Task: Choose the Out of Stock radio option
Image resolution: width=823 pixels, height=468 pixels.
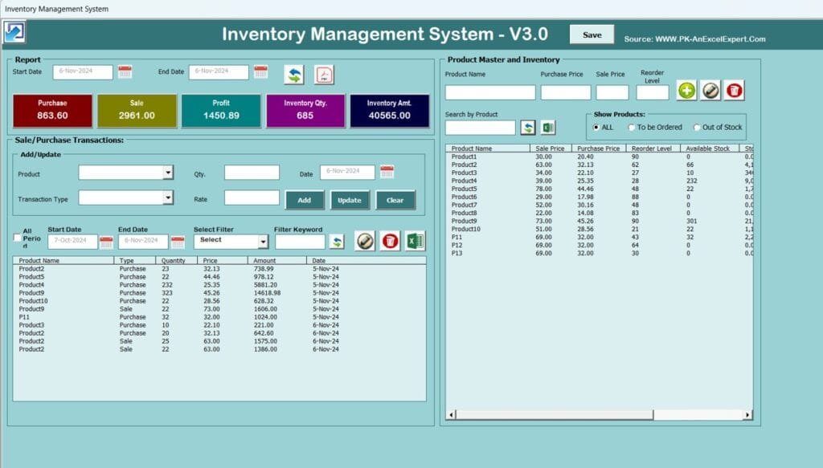Action: tap(696, 127)
